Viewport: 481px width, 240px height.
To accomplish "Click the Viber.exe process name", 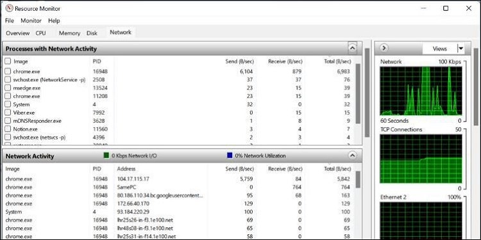I will [x=24, y=113].
